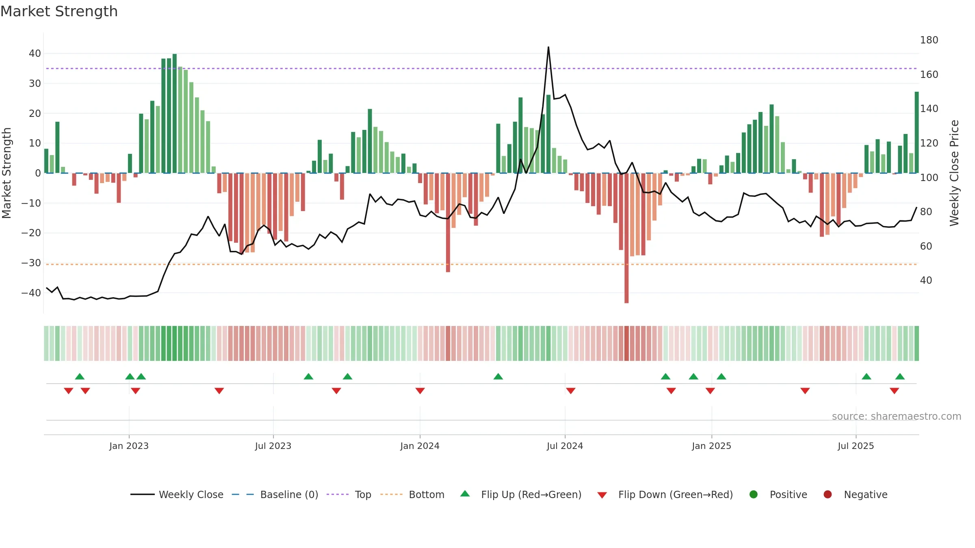Hide the Top dotted line via legend
Screen dimensions: 975x548
point(349,494)
